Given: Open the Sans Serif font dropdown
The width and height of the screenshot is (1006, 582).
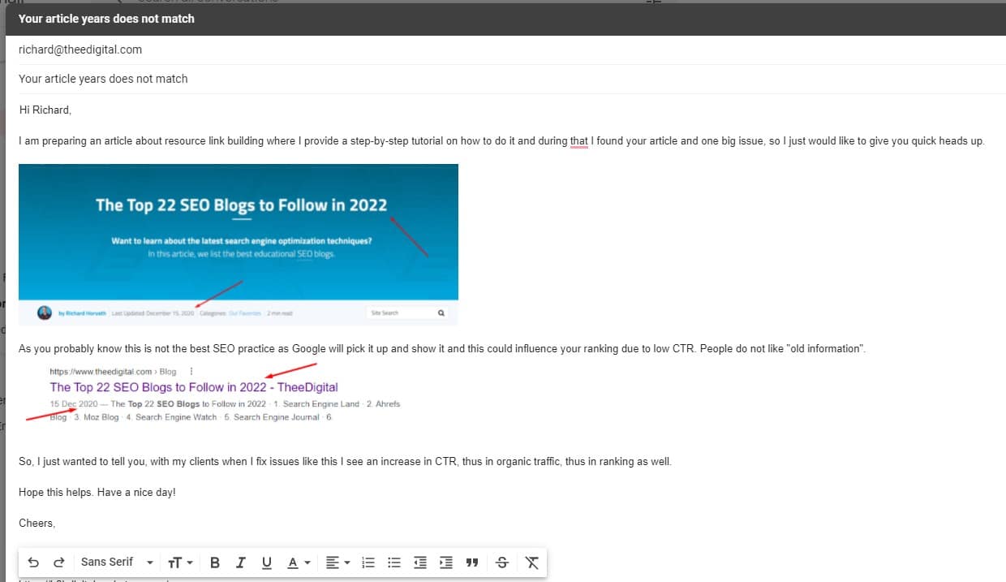Looking at the screenshot, I should tap(117, 562).
